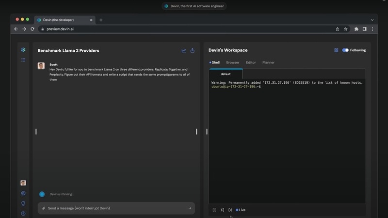
Task: Open the browser extensions puzzle icon
Action: coord(356,29)
